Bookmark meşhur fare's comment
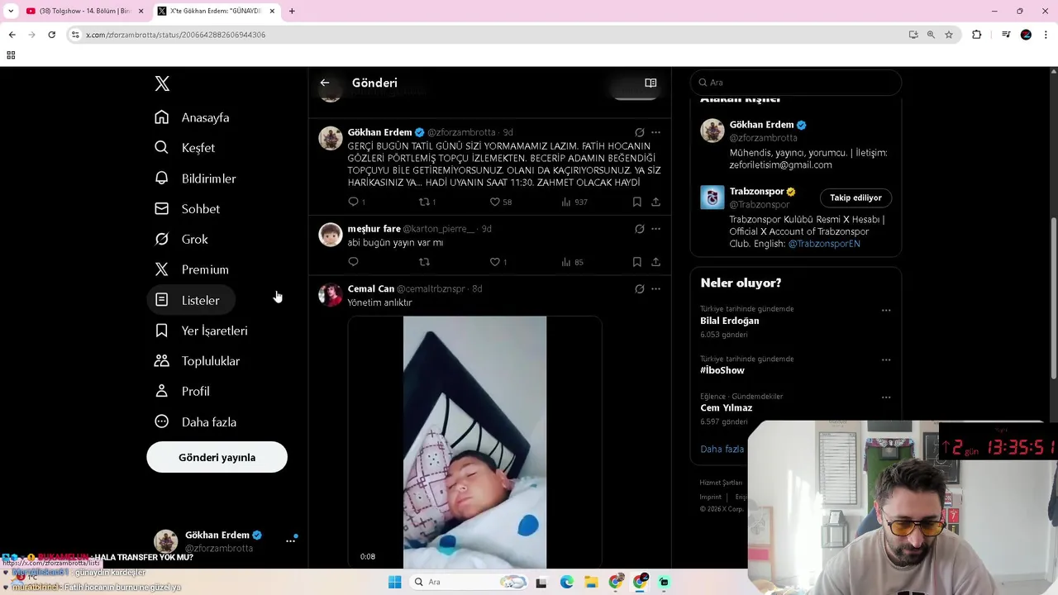The image size is (1058, 595). point(636,262)
